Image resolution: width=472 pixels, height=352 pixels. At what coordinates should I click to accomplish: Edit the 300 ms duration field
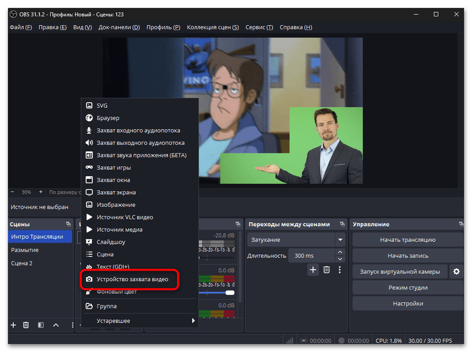[312, 256]
